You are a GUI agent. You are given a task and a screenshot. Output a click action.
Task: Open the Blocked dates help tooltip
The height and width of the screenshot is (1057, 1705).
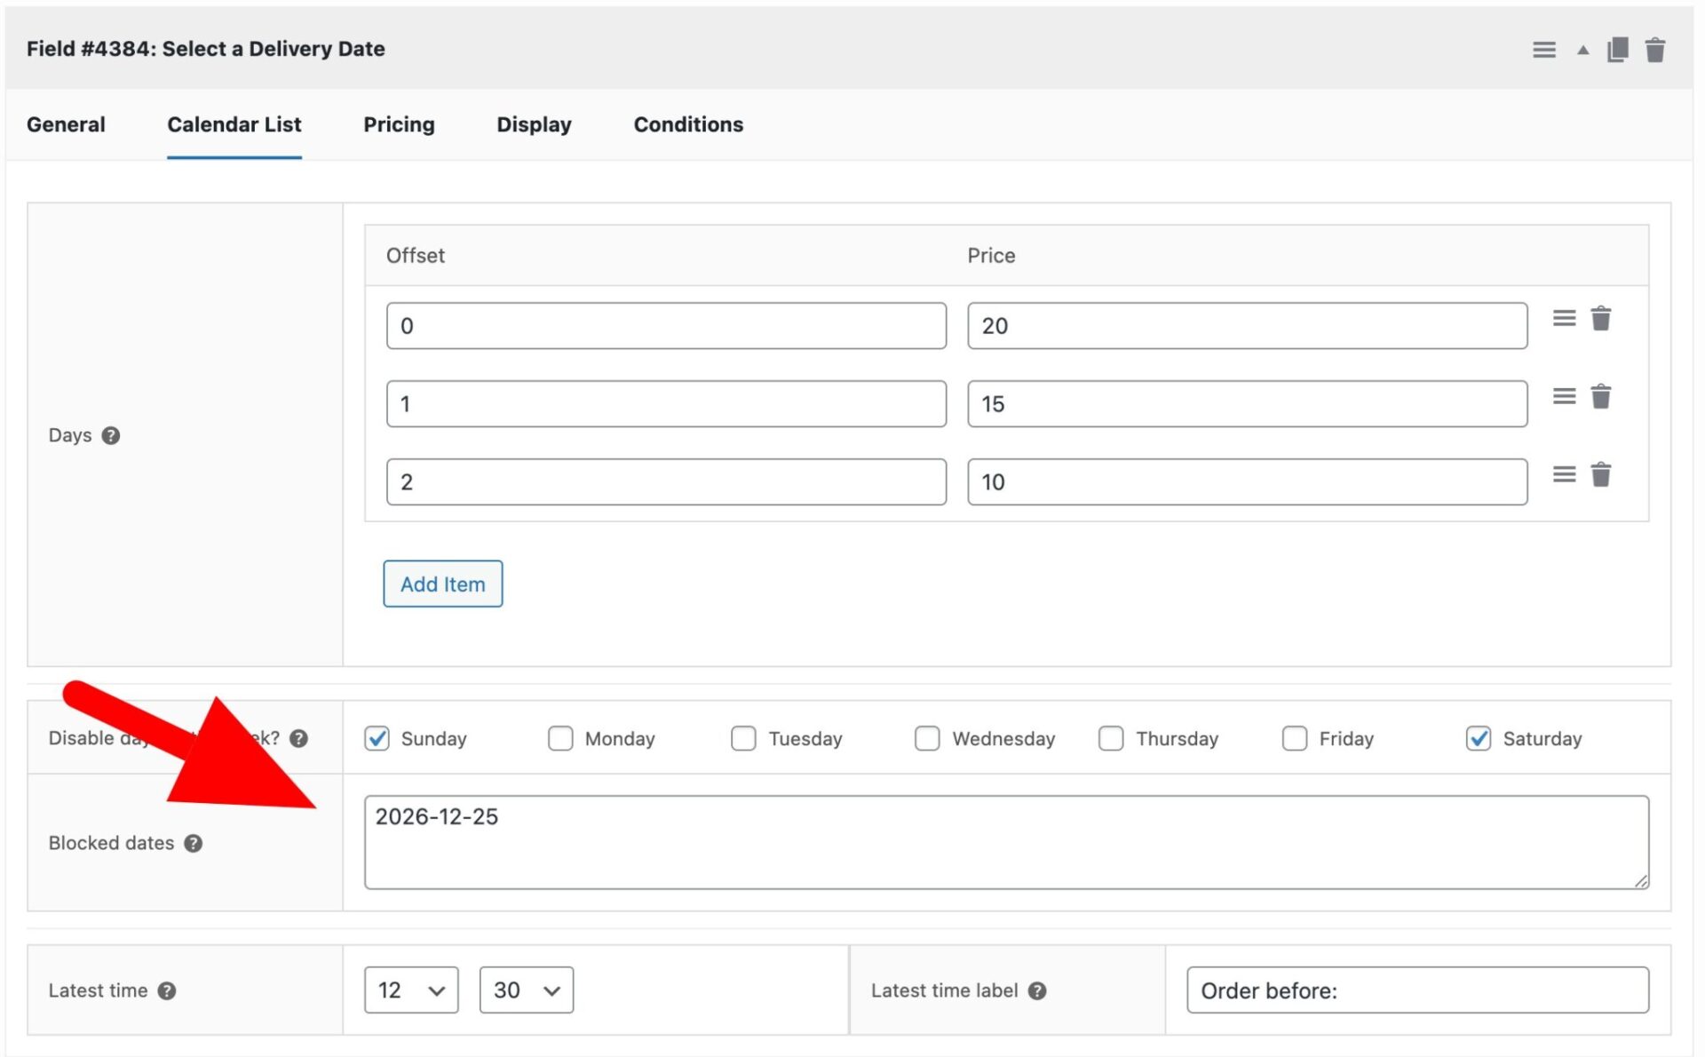click(194, 843)
